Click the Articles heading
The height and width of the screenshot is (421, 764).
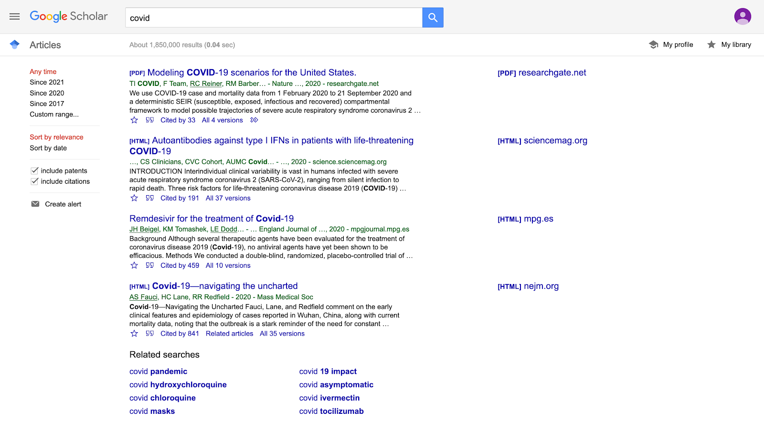tap(45, 45)
